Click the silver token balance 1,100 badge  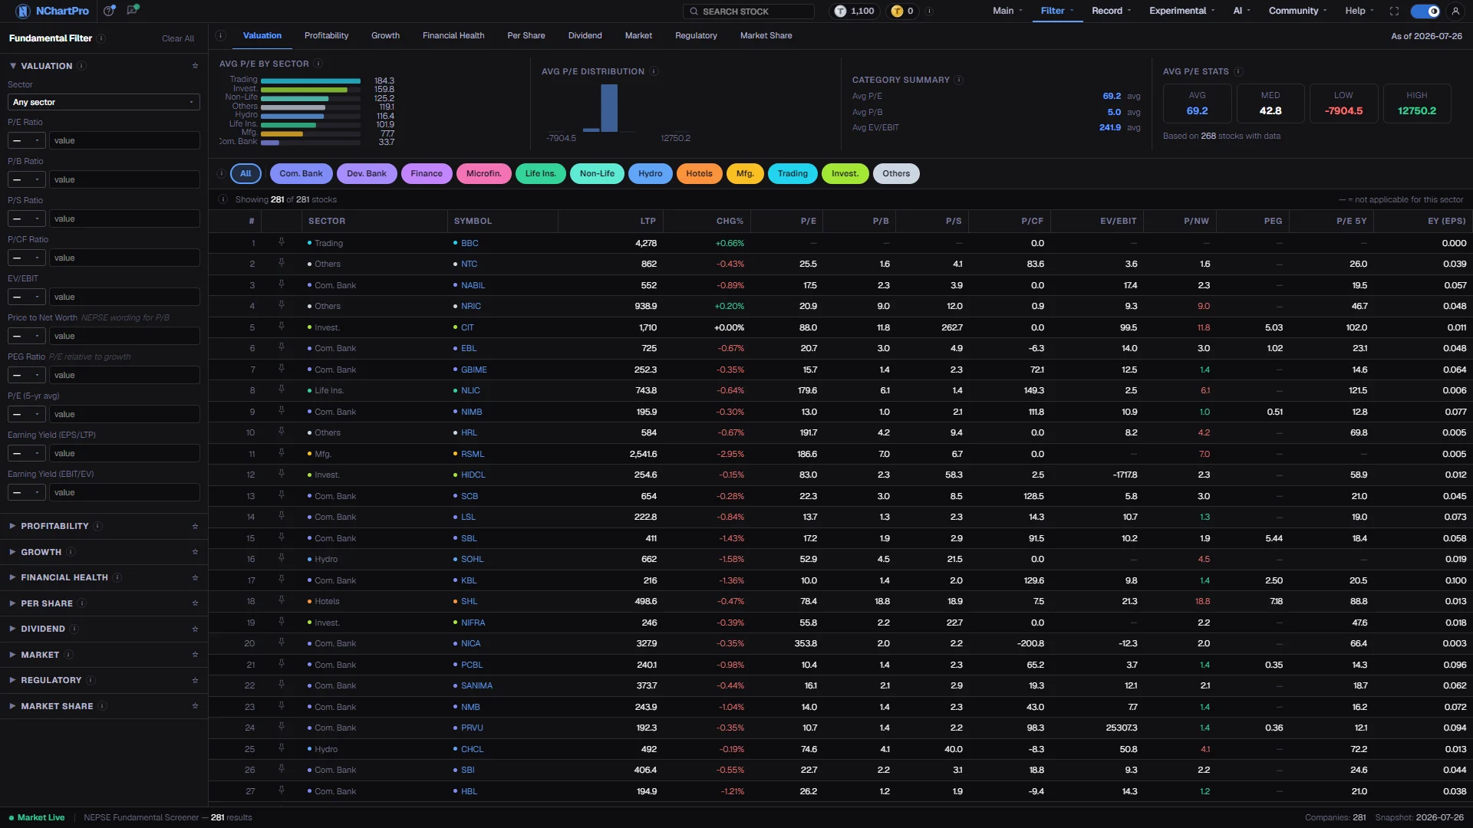tap(855, 11)
